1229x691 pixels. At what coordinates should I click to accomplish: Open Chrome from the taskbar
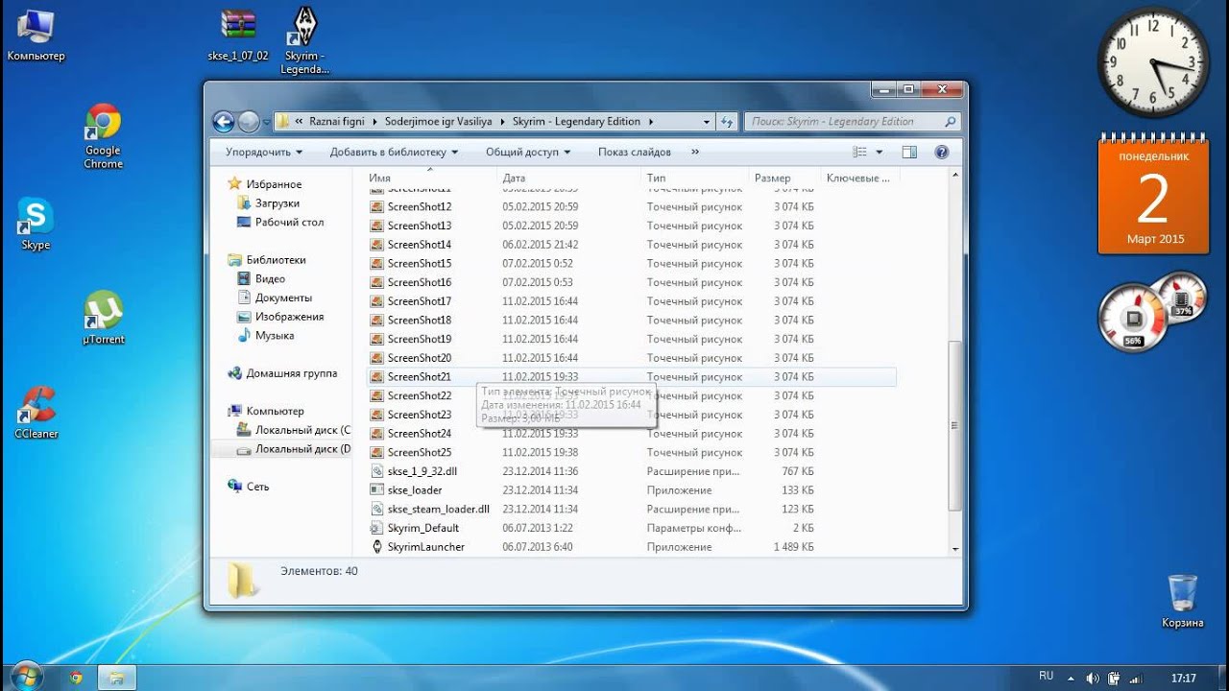pos(76,678)
